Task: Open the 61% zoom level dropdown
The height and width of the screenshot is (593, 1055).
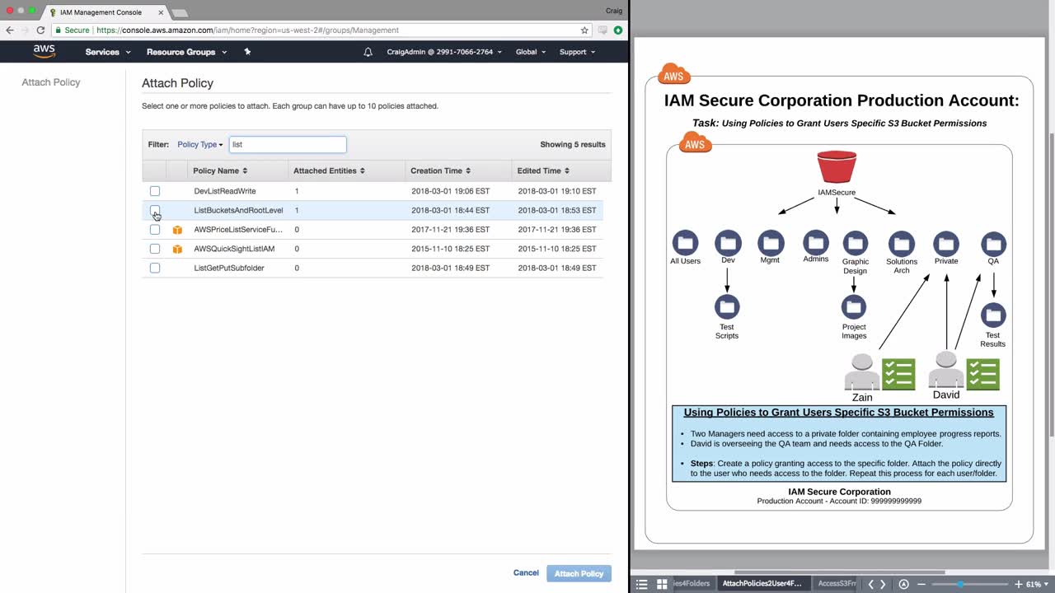Action: point(1037,584)
